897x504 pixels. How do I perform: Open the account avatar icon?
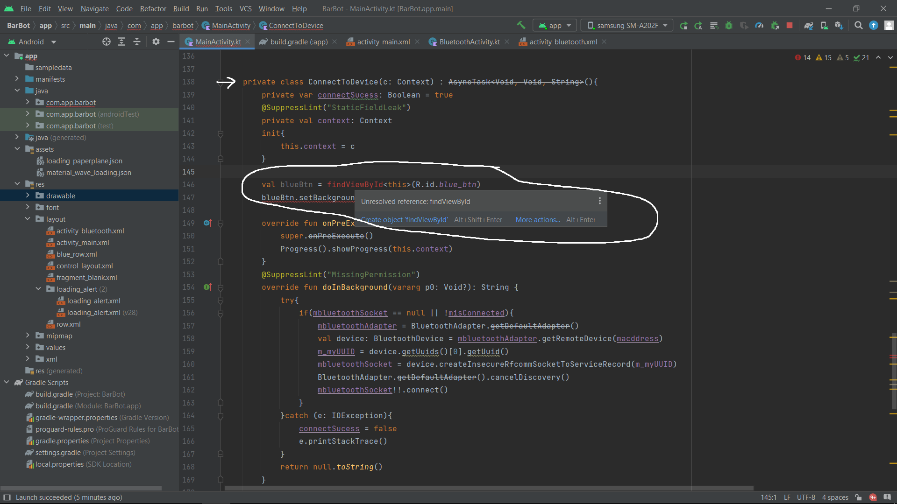[889, 26]
